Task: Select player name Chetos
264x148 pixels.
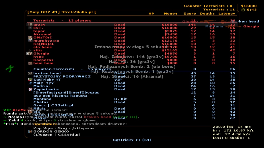Action: (x=41, y=102)
